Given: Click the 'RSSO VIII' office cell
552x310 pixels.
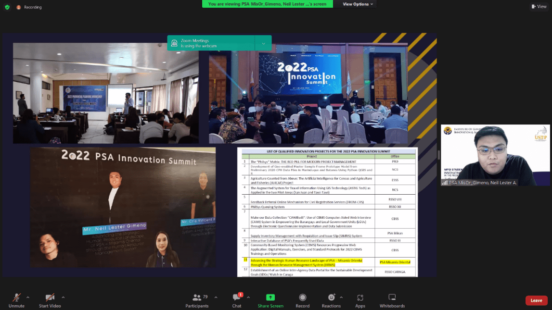Looking at the screenshot, I should 395,199.
